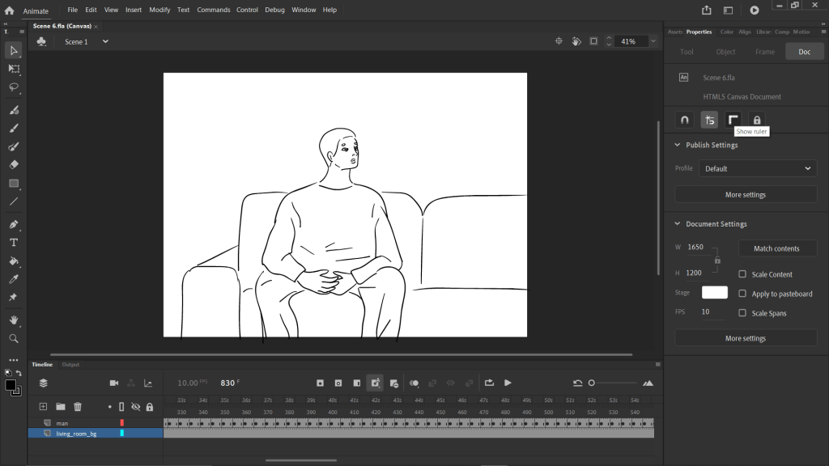This screenshot has width=829, height=466.
Task: Collapse the Publish Settings section
Action: pos(678,145)
